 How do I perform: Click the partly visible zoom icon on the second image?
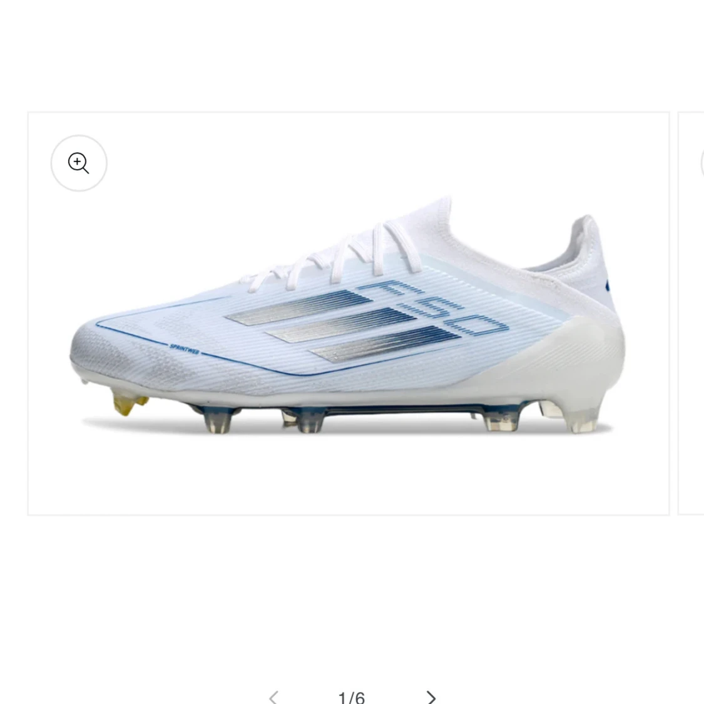pos(702,163)
